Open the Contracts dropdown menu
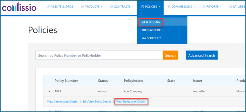Viewport: 246px width, 112px height. click(x=122, y=7)
